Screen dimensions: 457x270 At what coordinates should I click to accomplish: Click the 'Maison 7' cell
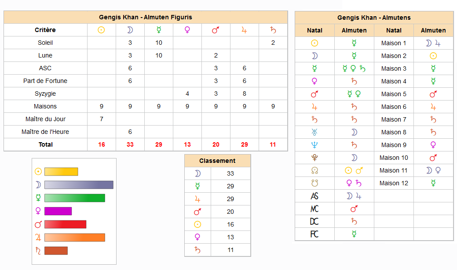(x=394, y=119)
